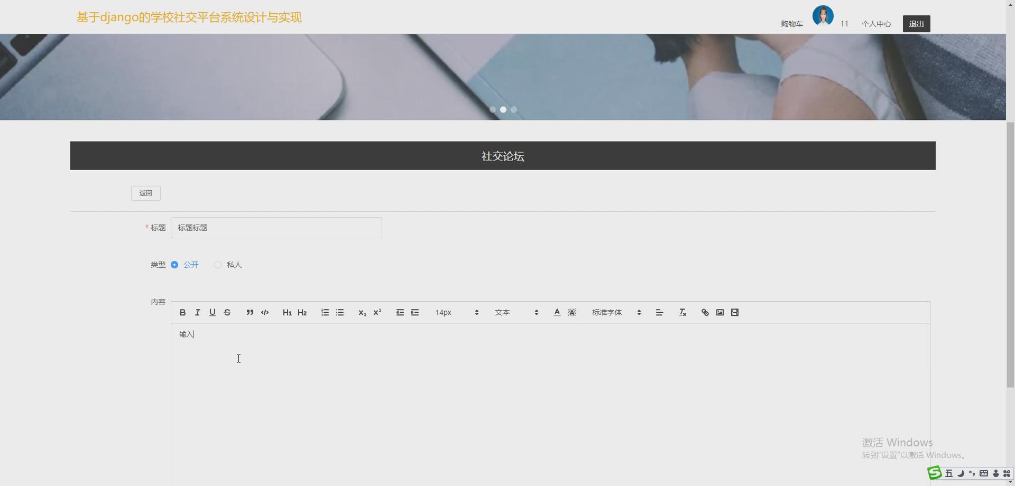The image size is (1015, 486).
Task: Switch the 五 Wubi input mode
Action: (x=949, y=473)
